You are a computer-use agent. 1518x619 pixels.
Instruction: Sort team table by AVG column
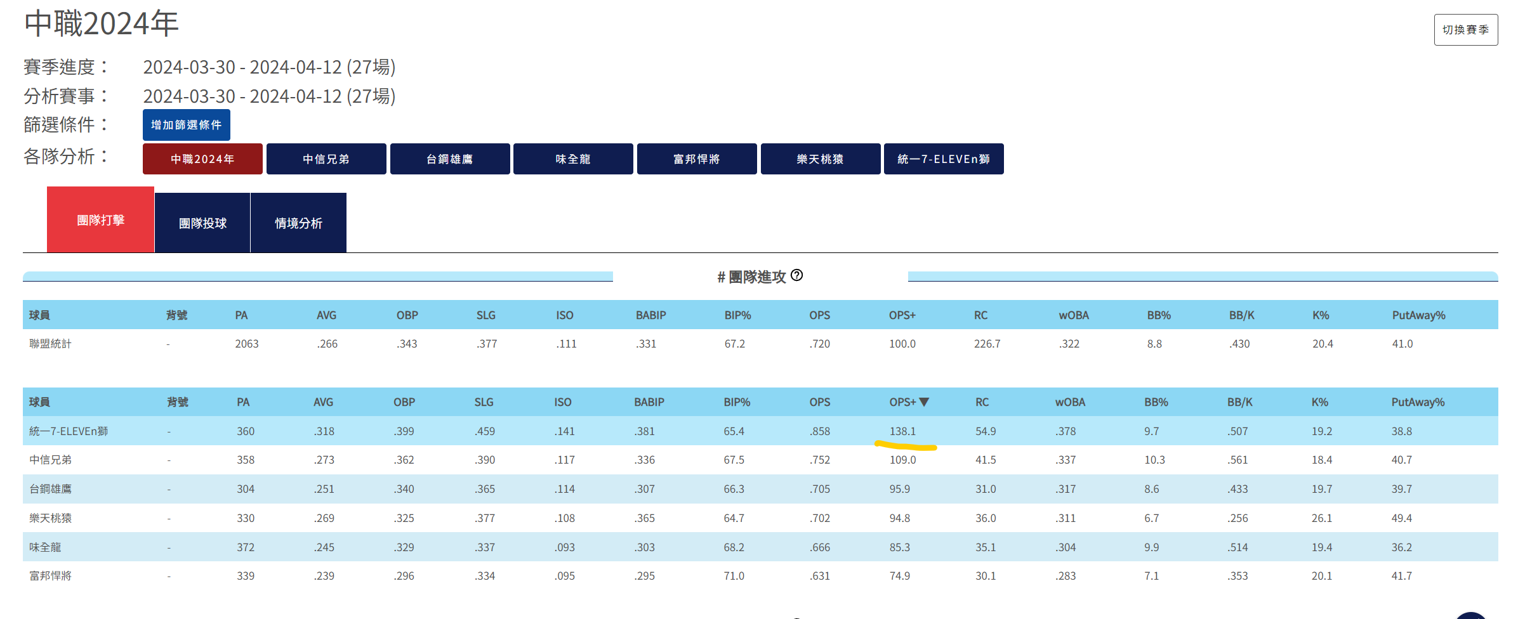pos(323,402)
